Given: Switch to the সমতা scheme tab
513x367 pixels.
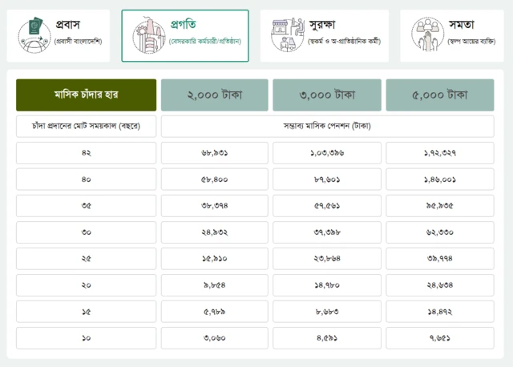Looking at the screenshot, I should point(456,36).
